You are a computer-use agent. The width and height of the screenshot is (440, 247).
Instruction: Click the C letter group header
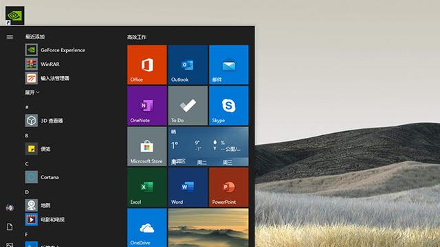[27, 164]
